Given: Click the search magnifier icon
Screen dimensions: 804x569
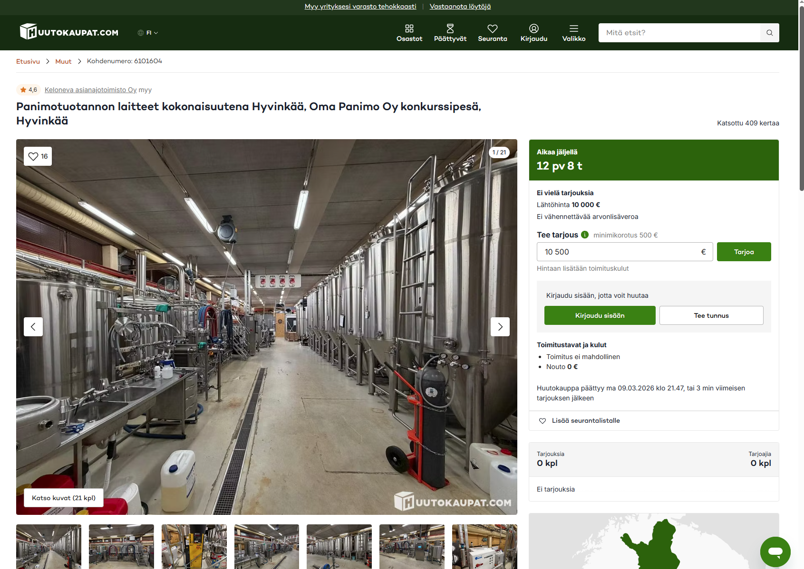Looking at the screenshot, I should [x=769, y=33].
